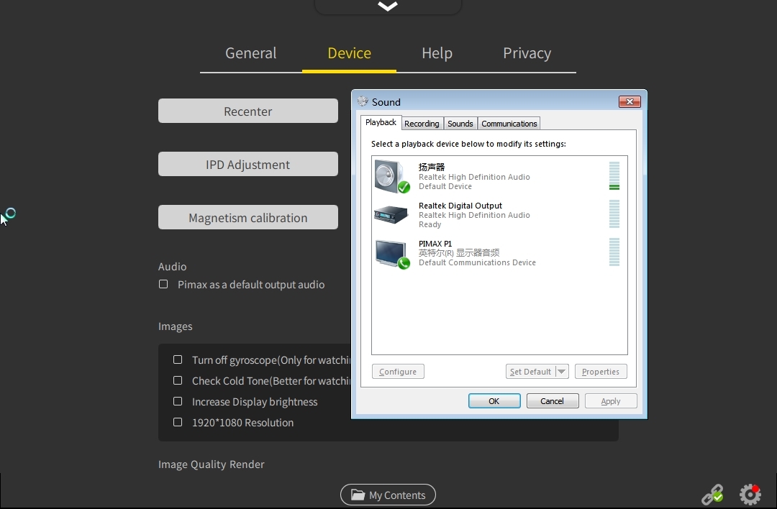Tick the Check Cold Tone checkbox
The image size is (777, 509).
coord(178,380)
